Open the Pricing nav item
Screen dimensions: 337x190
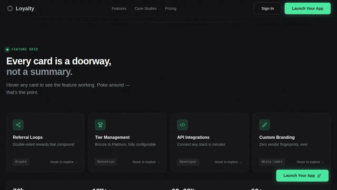coord(171,8)
